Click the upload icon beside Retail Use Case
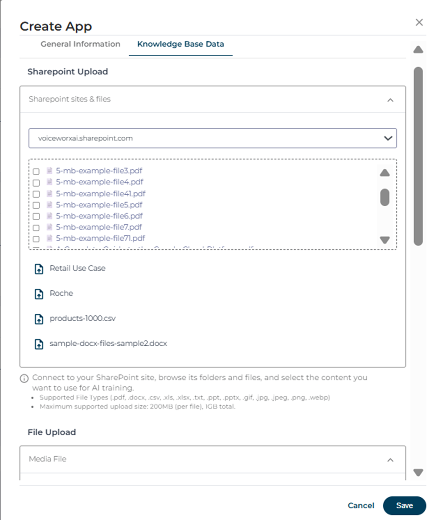443x520 pixels. 39,269
